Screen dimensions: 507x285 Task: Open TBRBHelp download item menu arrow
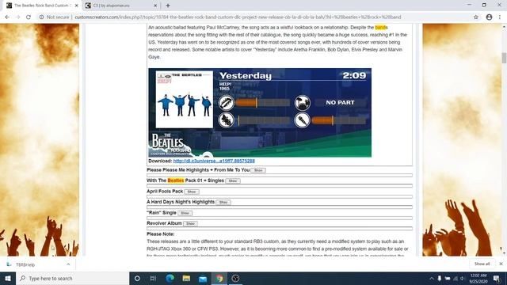(x=68, y=264)
